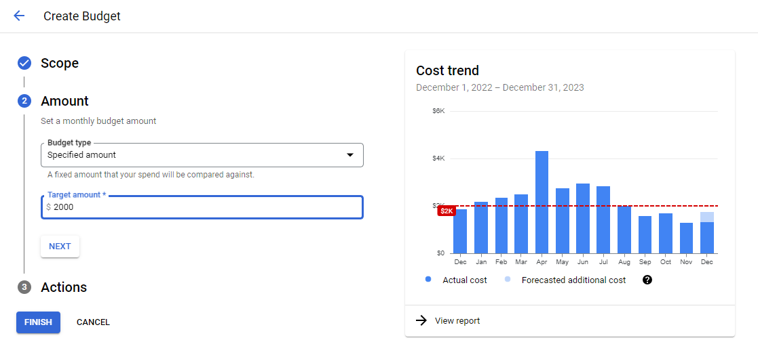Select the step 3 Actions circle icon

click(24, 288)
